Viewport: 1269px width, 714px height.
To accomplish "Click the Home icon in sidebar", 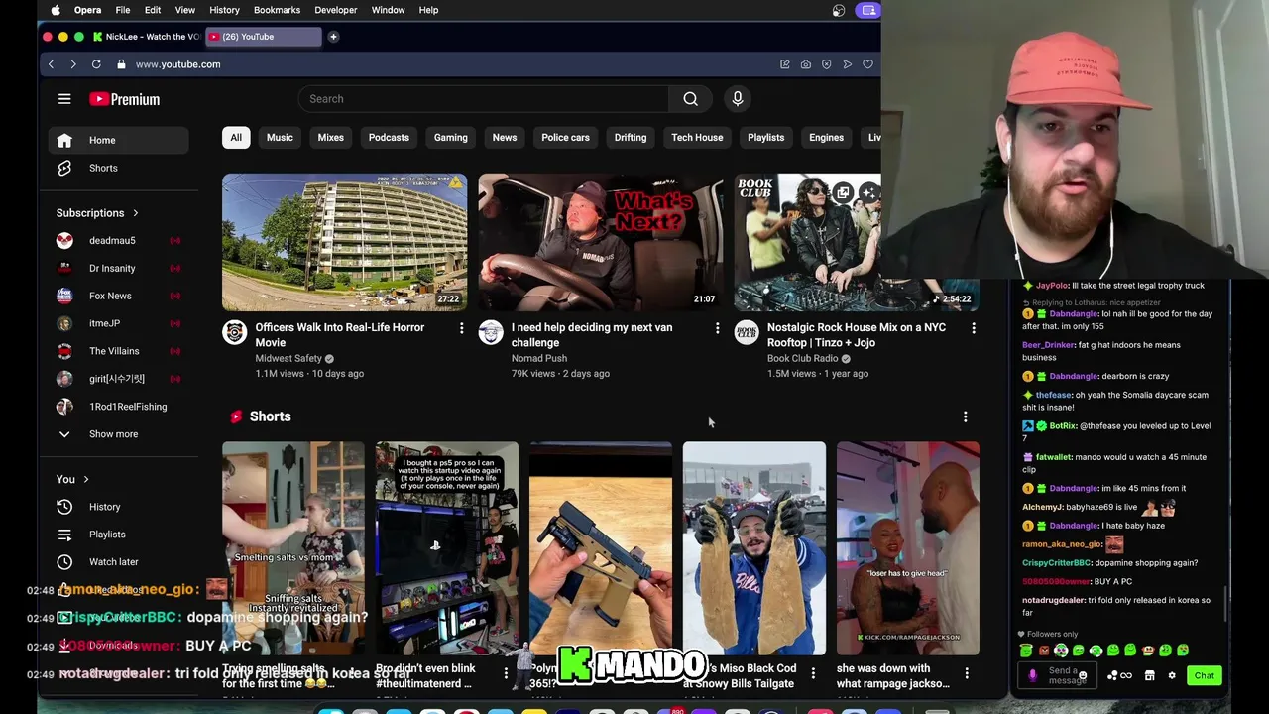I will click(64, 140).
